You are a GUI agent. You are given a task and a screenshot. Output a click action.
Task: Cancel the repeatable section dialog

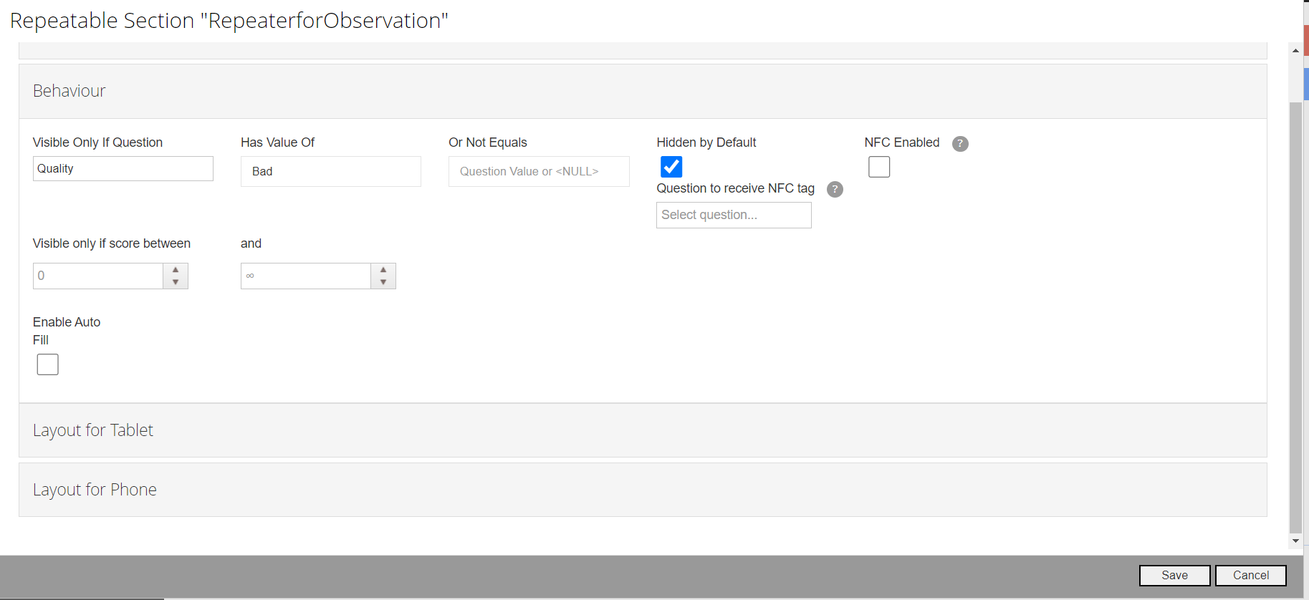click(1251, 576)
